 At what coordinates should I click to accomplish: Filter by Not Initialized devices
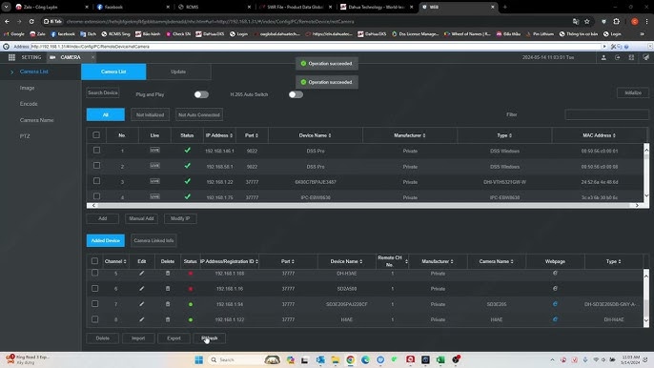[x=151, y=114]
